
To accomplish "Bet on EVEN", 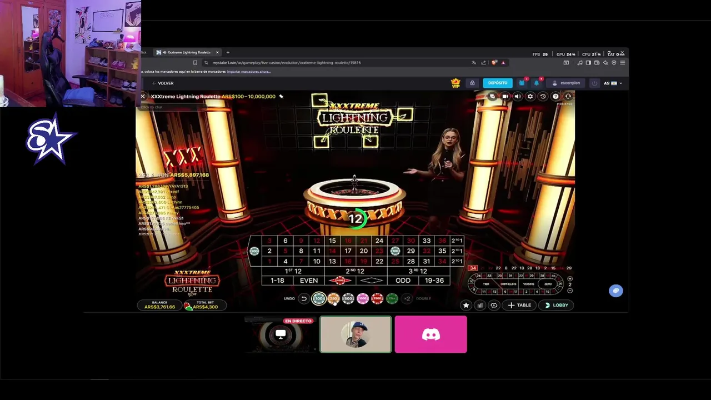I will pyautogui.click(x=309, y=281).
